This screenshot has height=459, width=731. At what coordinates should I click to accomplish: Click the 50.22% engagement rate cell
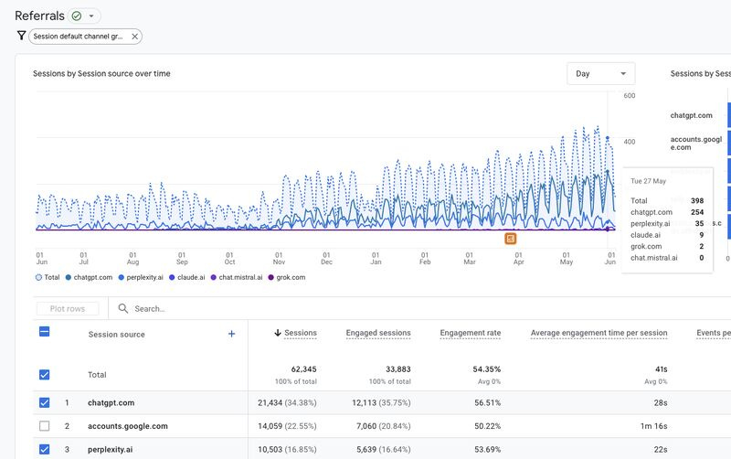pyautogui.click(x=488, y=426)
